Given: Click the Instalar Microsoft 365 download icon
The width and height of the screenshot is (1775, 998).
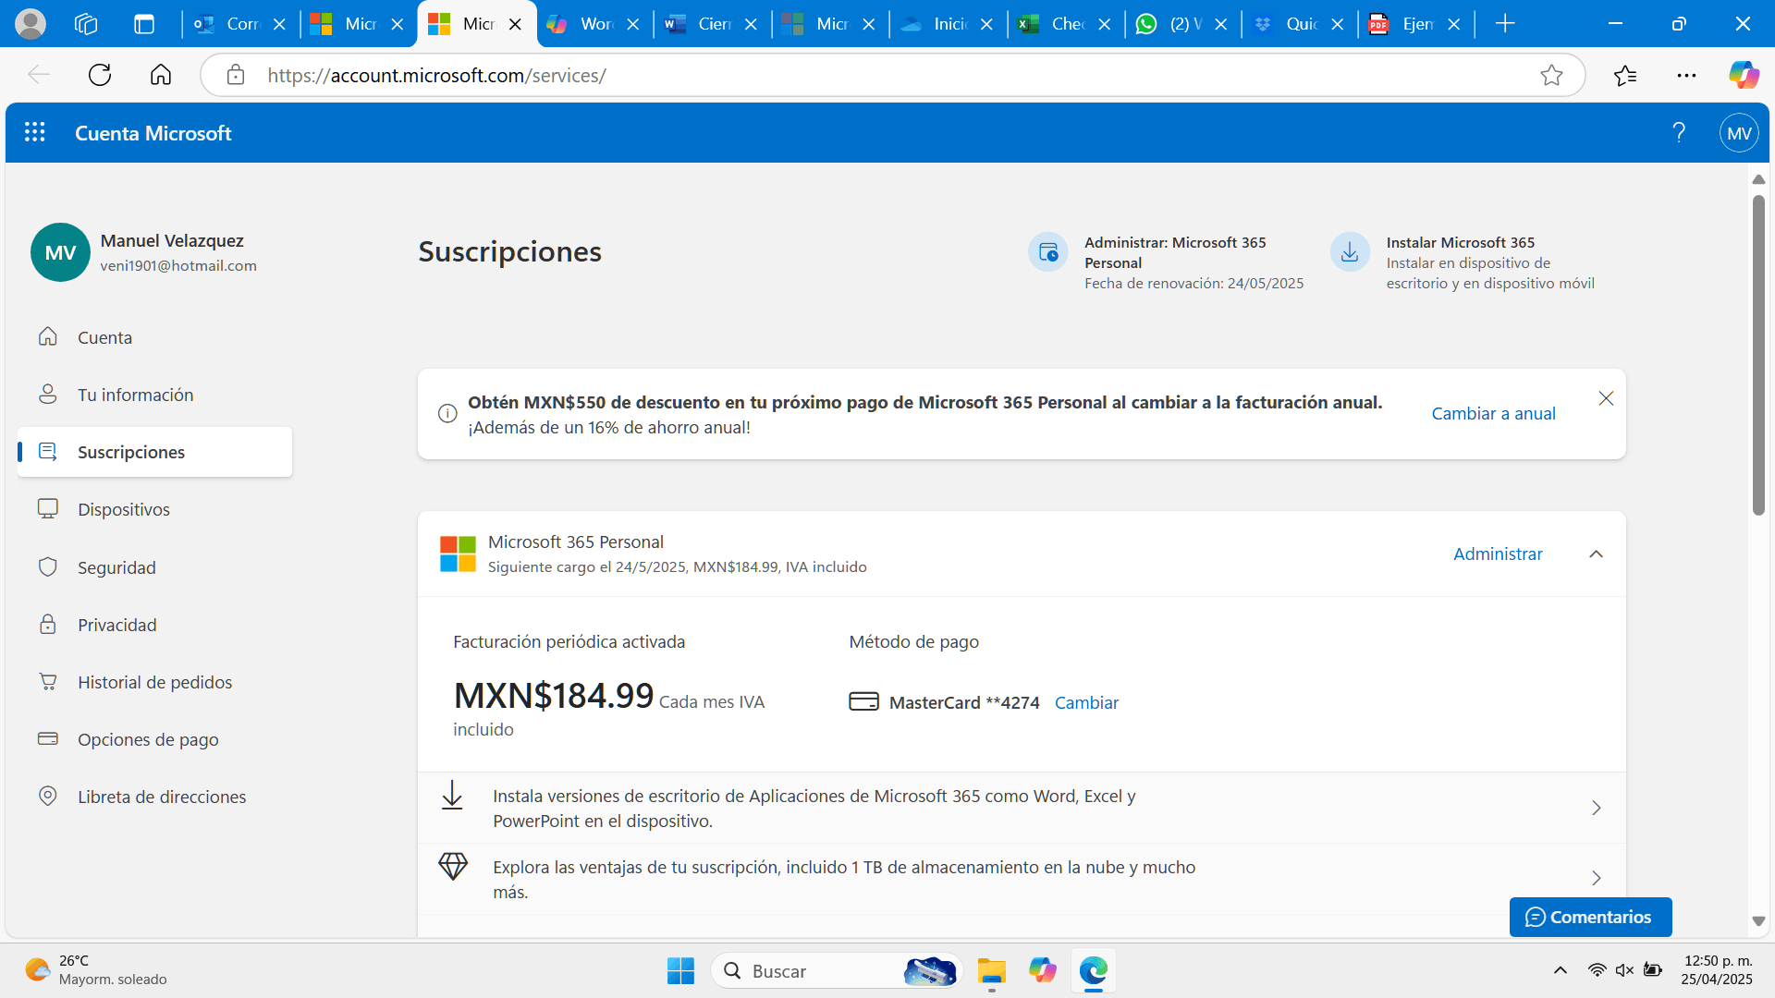Looking at the screenshot, I should click(1350, 251).
